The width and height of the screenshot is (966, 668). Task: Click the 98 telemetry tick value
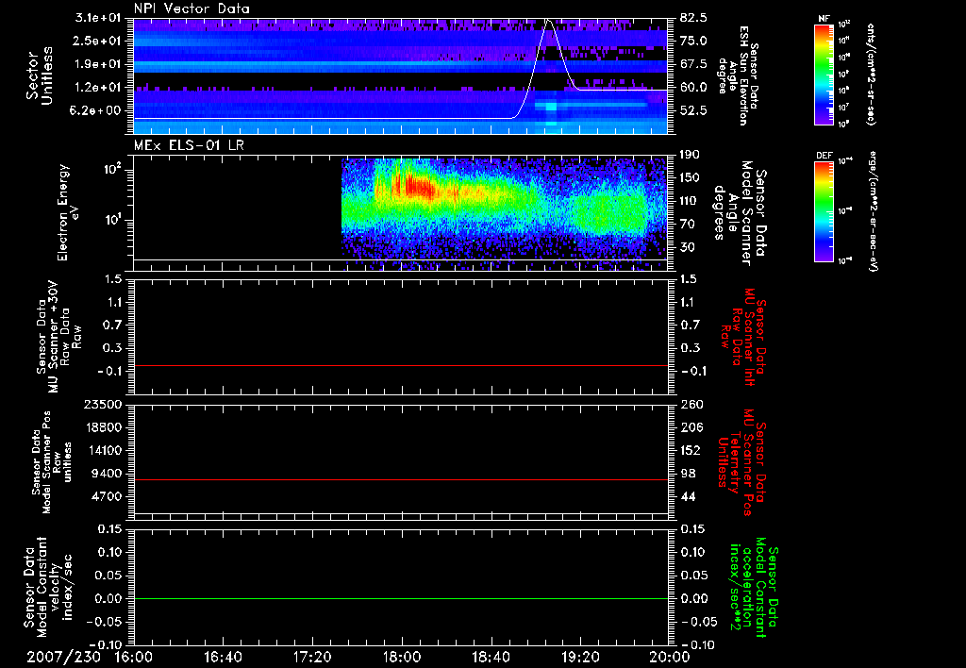pos(687,474)
